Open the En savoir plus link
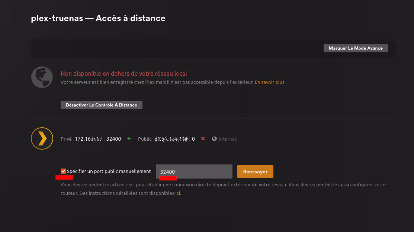This screenshot has height=232, width=414. coord(269,82)
